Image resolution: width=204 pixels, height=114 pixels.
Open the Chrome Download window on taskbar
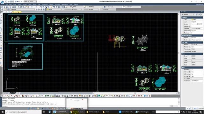77,112
